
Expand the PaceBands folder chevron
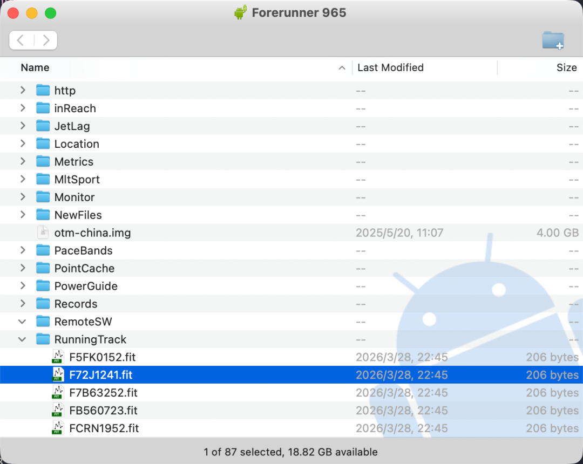click(23, 250)
